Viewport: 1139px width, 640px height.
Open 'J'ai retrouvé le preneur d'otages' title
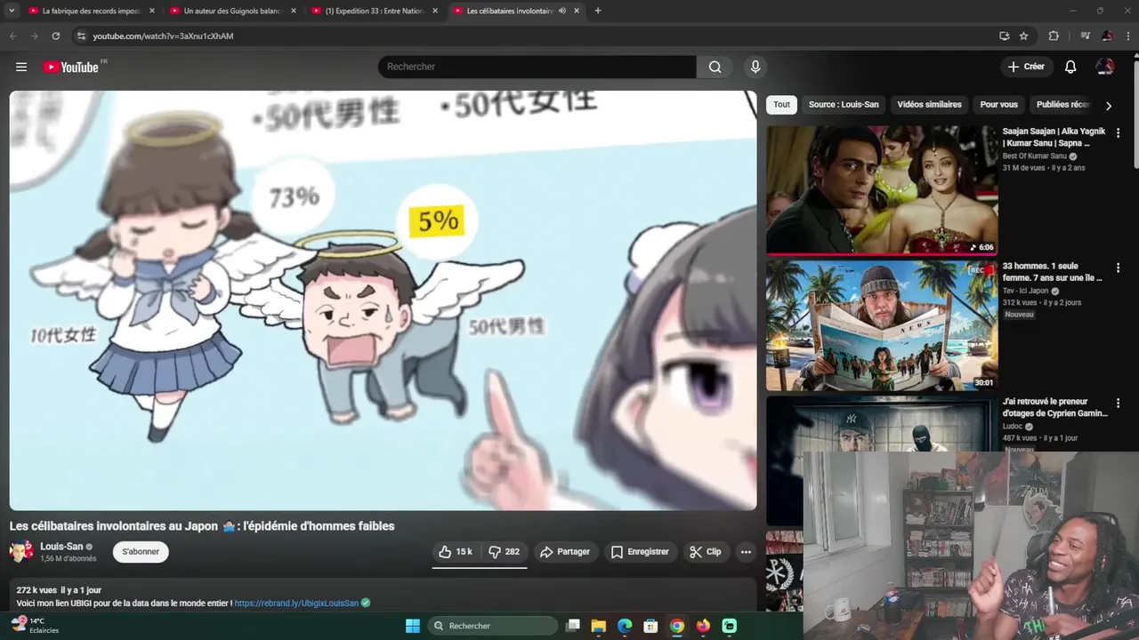click(x=1054, y=407)
